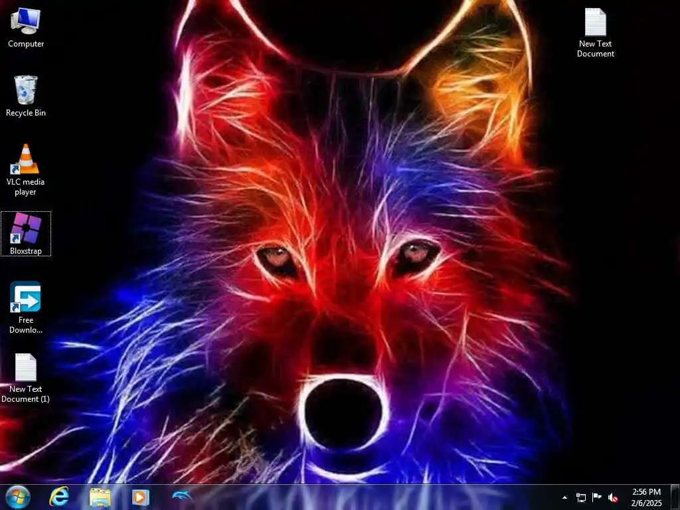
Task: Open the clock showing 2:56 PM
Action: click(647, 497)
